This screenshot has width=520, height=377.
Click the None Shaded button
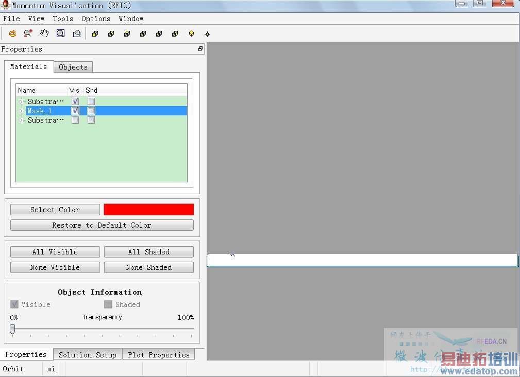coord(149,267)
